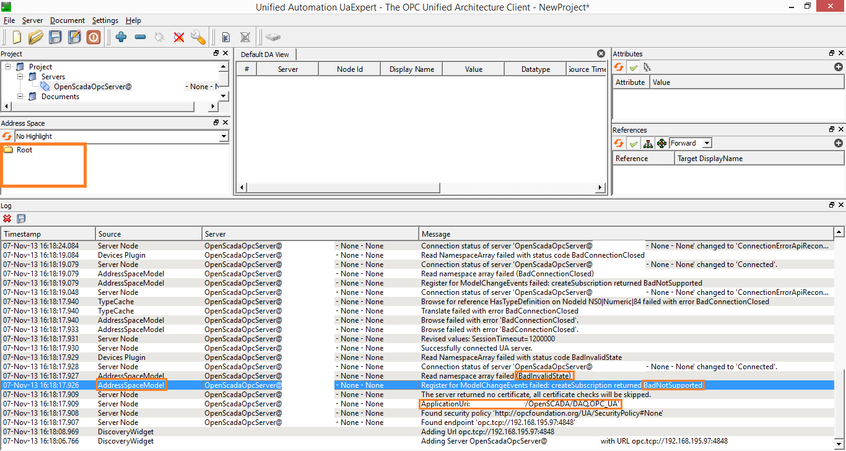This screenshot has width=846, height=451.
Task: Click the Add Server plus icon
Action: (x=121, y=37)
